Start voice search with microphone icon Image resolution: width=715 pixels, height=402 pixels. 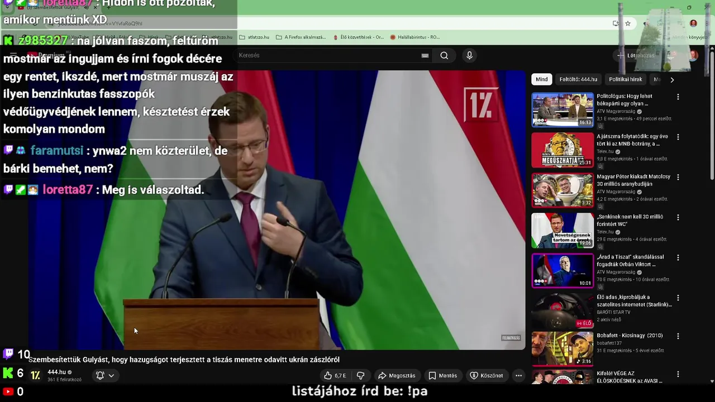pos(469,55)
